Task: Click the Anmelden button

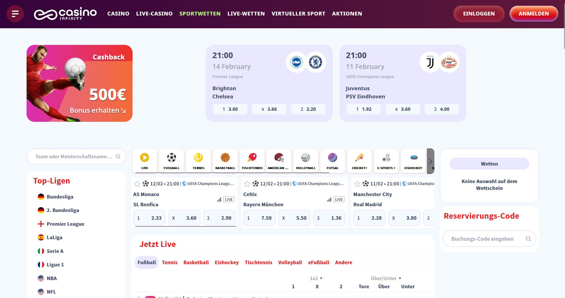Action: pyautogui.click(x=534, y=14)
